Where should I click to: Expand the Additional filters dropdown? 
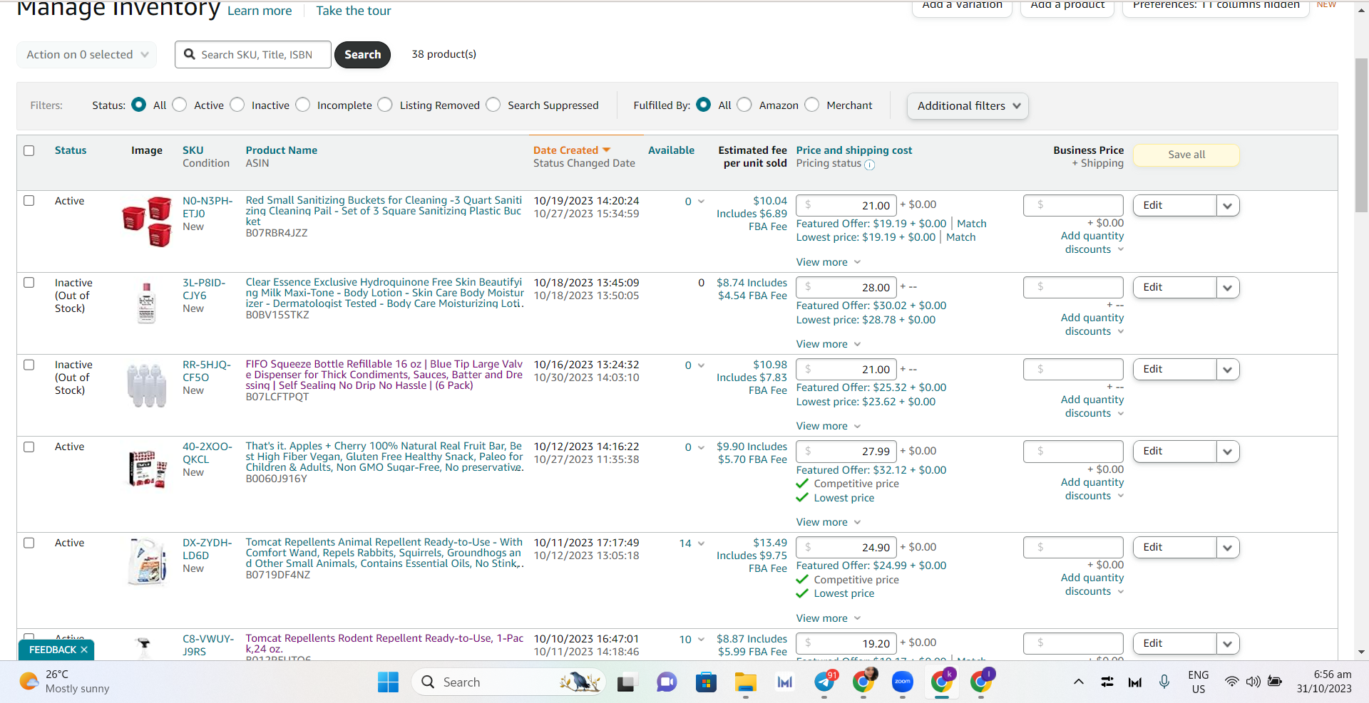pos(968,106)
